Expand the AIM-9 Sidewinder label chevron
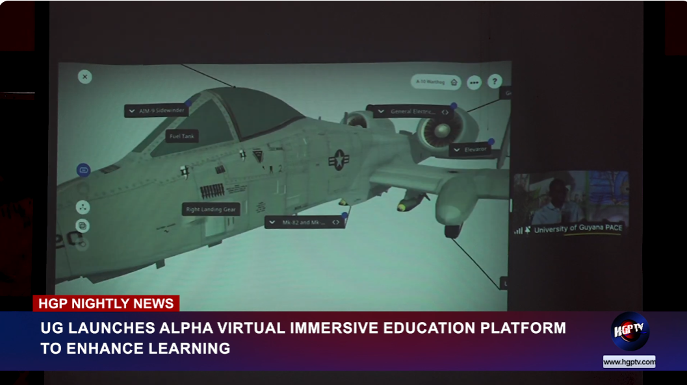 pos(131,110)
